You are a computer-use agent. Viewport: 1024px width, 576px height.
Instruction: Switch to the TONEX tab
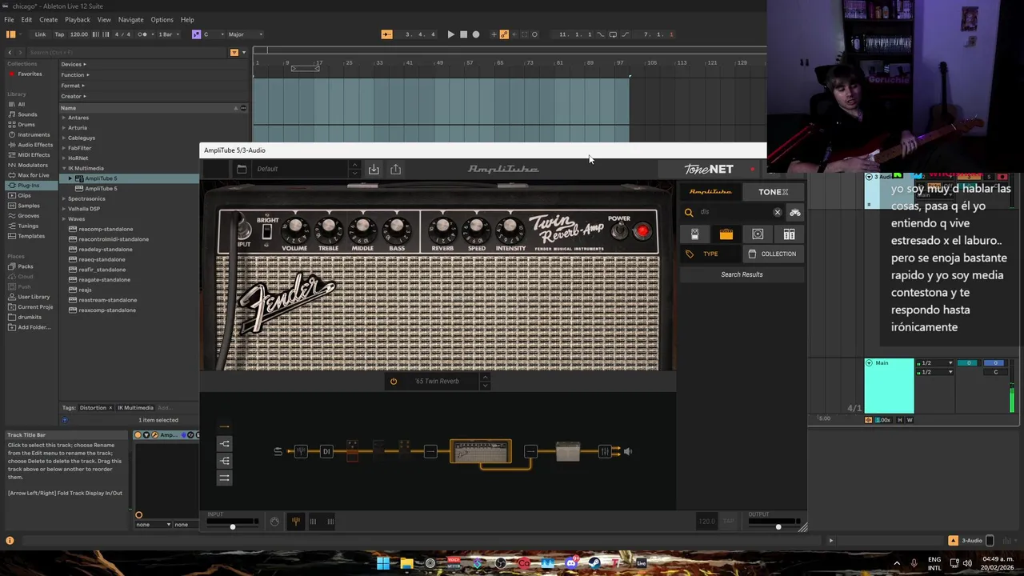[x=774, y=192]
